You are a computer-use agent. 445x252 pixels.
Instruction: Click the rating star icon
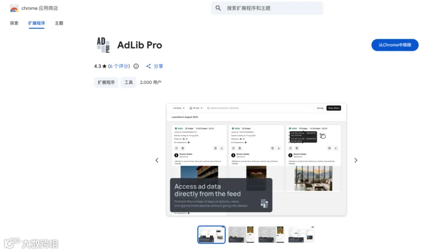coord(104,66)
